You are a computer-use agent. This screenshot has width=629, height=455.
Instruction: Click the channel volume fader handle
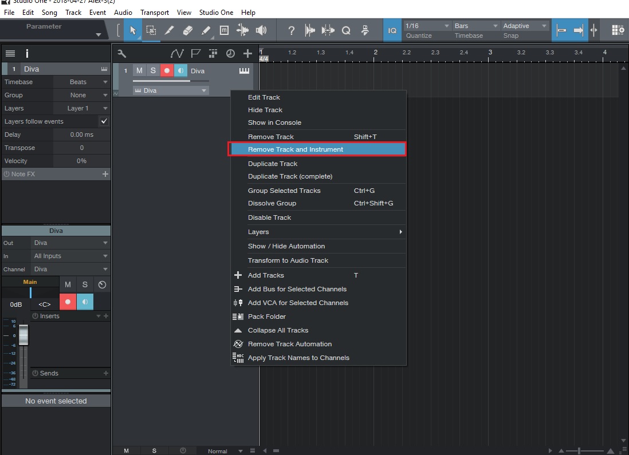[x=23, y=335]
